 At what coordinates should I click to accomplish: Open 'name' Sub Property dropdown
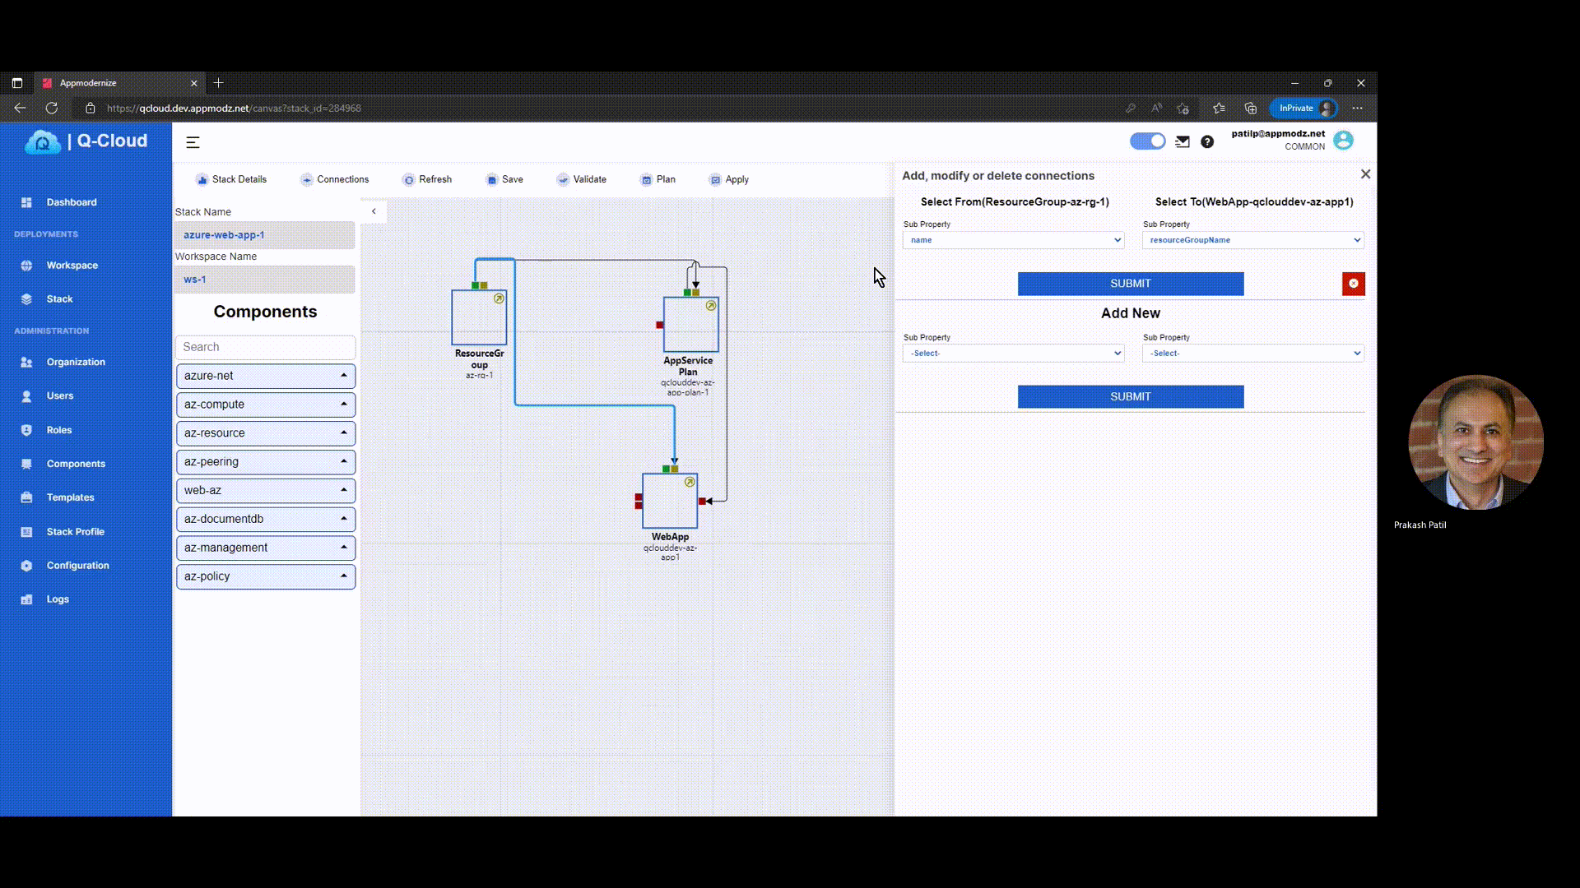[1014, 240]
